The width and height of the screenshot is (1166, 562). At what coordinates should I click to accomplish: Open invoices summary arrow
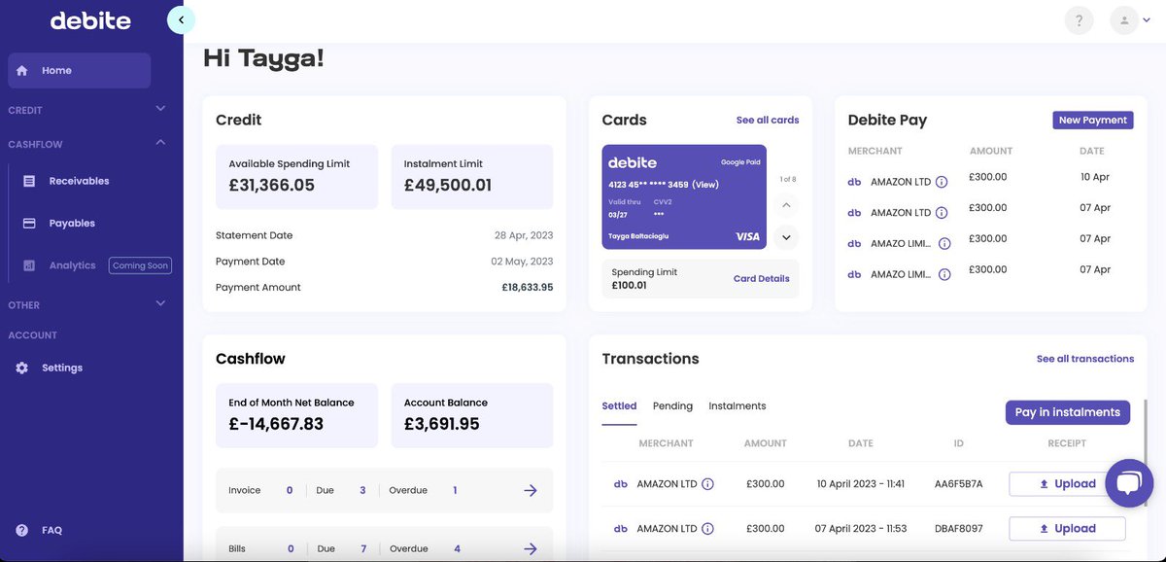(x=531, y=491)
